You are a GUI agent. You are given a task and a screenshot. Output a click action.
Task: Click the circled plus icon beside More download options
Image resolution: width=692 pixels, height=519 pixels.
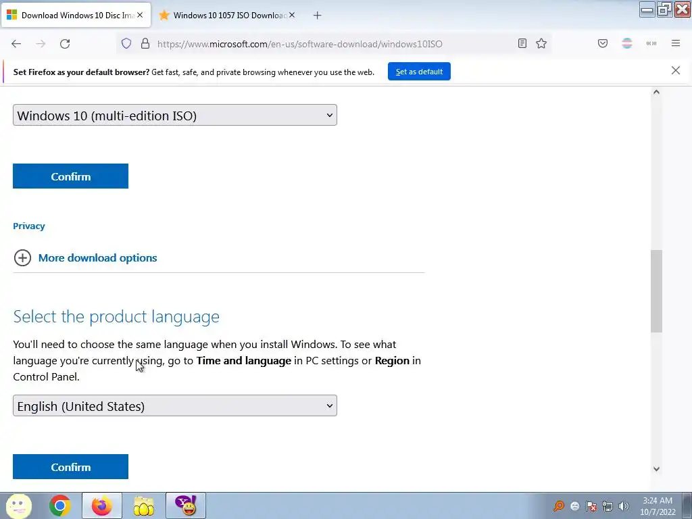point(22,257)
